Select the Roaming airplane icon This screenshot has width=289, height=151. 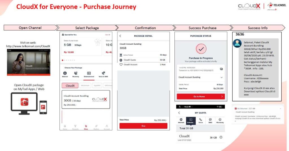(76, 73)
